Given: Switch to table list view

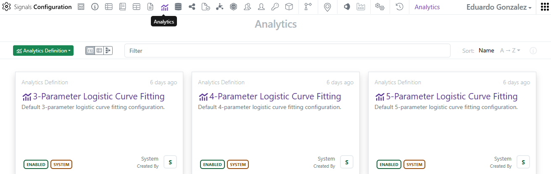Looking at the screenshot, I should pos(99,51).
